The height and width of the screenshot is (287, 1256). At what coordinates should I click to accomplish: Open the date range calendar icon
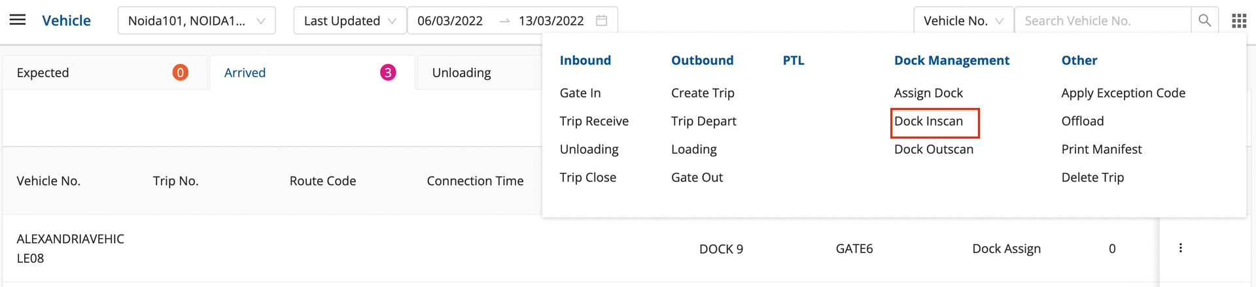click(602, 20)
